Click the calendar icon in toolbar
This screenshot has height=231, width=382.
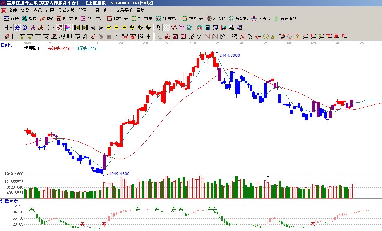coord(200,27)
